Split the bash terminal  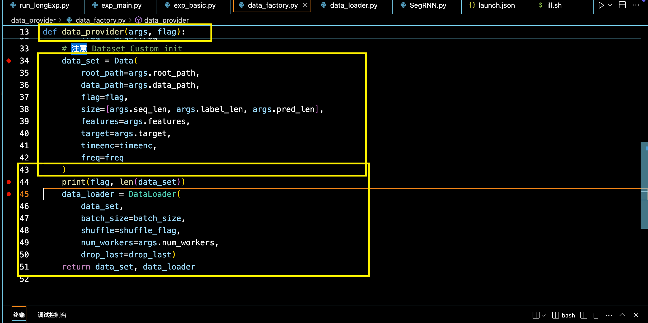pyautogui.click(x=584, y=315)
